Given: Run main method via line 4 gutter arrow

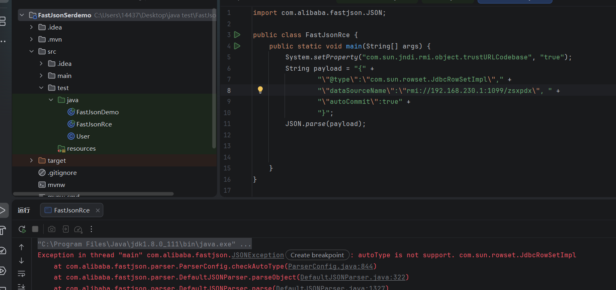Looking at the screenshot, I should click(237, 46).
